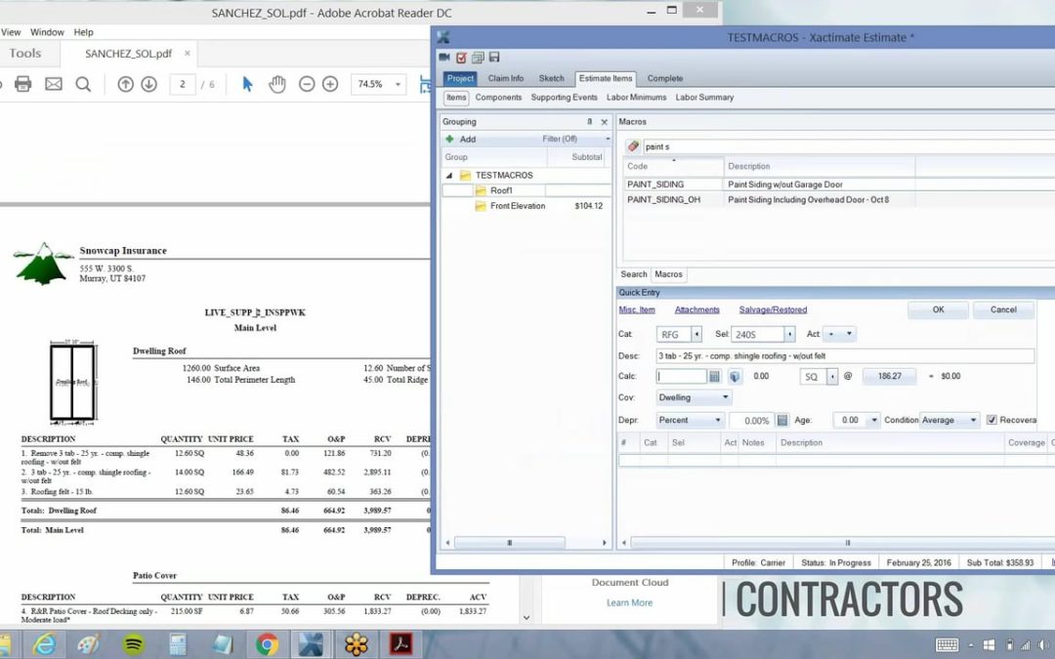The height and width of the screenshot is (659, 1055).
Task: Open the SQ unit dropdown arrow
Action: pos(832,377)
